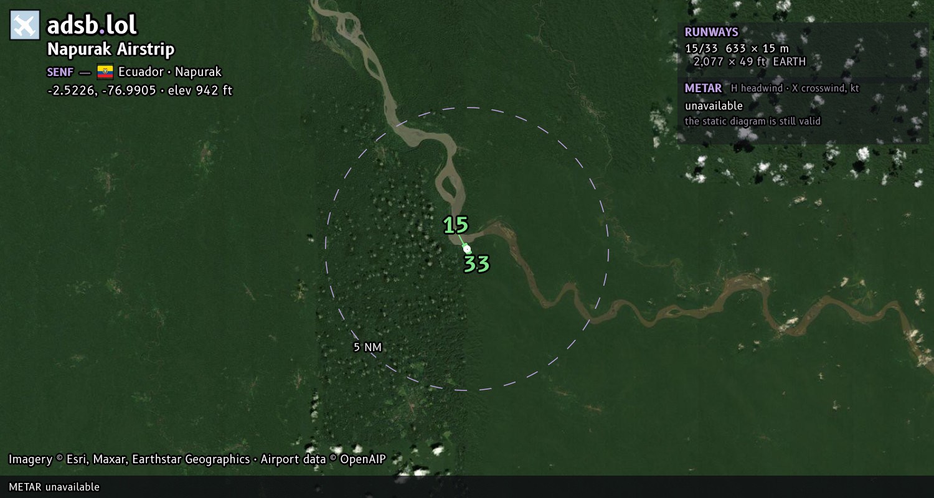This screenshot has width=934, height=498.
Task: Click the RUNWAYS panel heading
Action: tap(711, 32)
